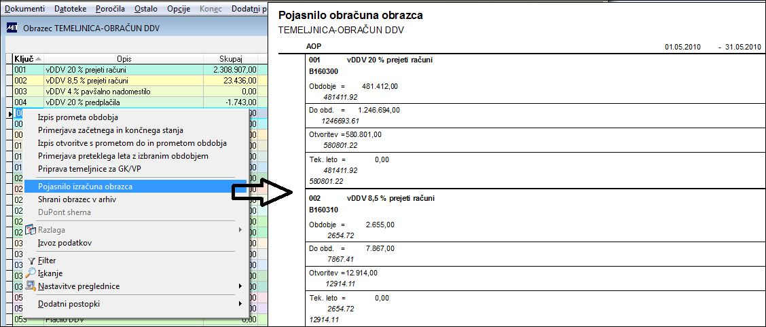Screen dimensions: 766x327
Task: Click key cell 003
Action: pyautogui.click(x=29, y=92)
